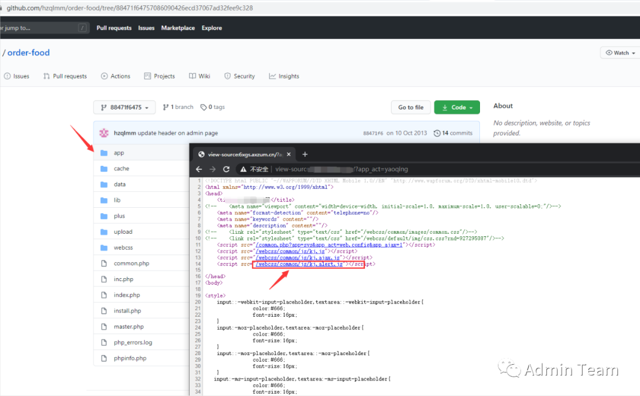
Task: Open the Security tab
Action: click(x=239, y=76)
